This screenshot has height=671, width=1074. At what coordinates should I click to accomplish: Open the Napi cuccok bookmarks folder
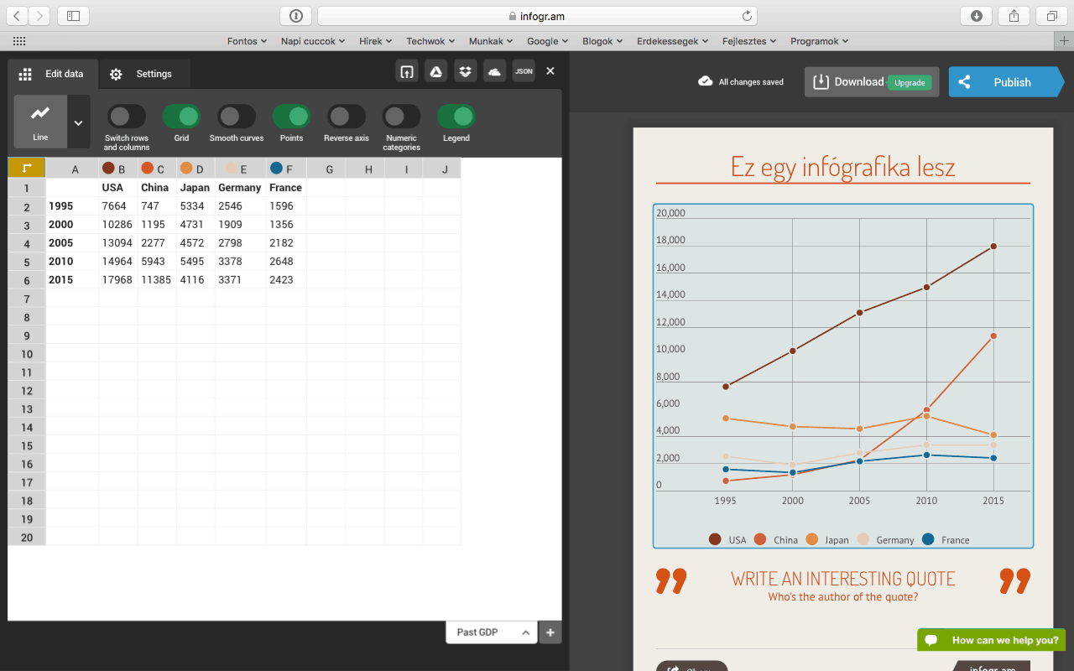[x=313, y=41]
